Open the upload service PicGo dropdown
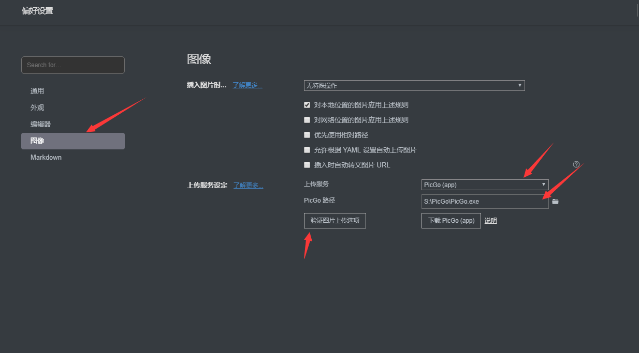The image size is (639, 353). tap(485, 185)
